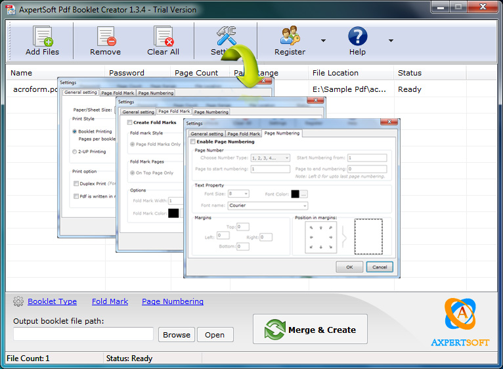Click the Fold Mark Width field
503x369 pixels.
pyautogui.click(x=175, y=200)
